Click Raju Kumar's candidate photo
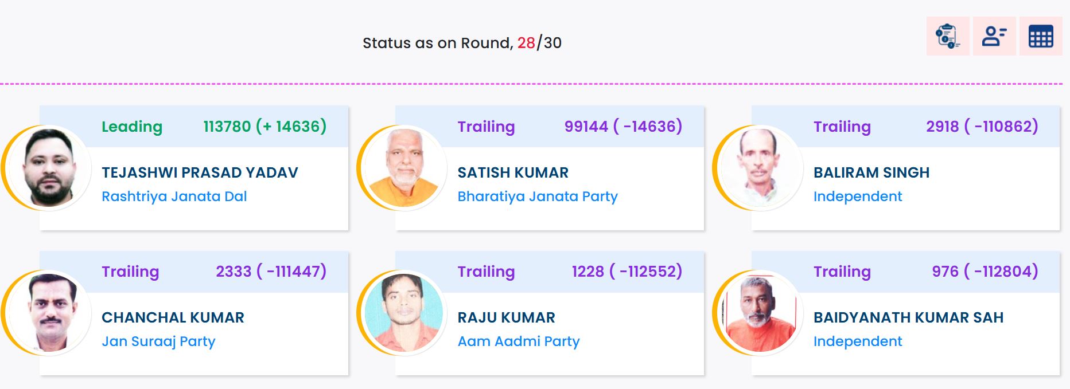 point(404,313)
